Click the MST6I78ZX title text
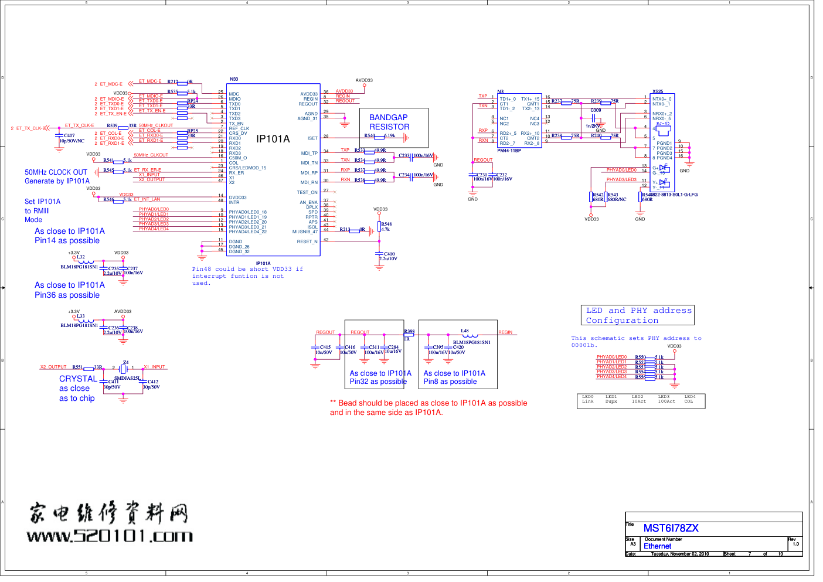Screen dimensions: 823x582 click(671, 528)
